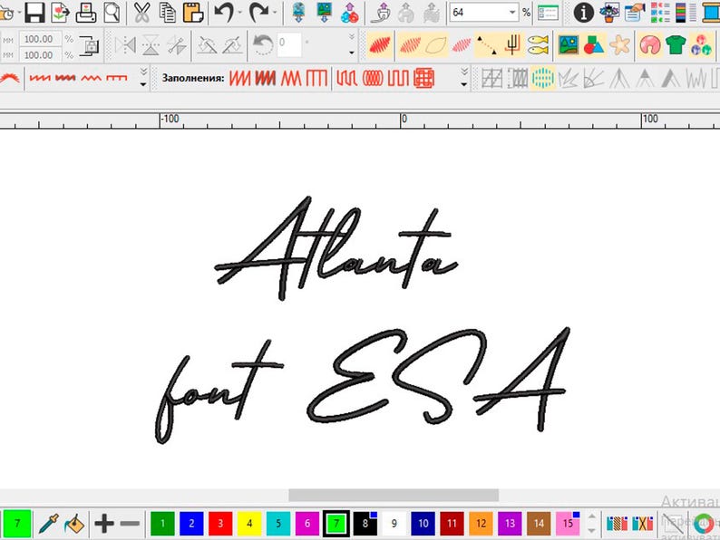Toggle Show Outlines empty leaf icon

436,45
